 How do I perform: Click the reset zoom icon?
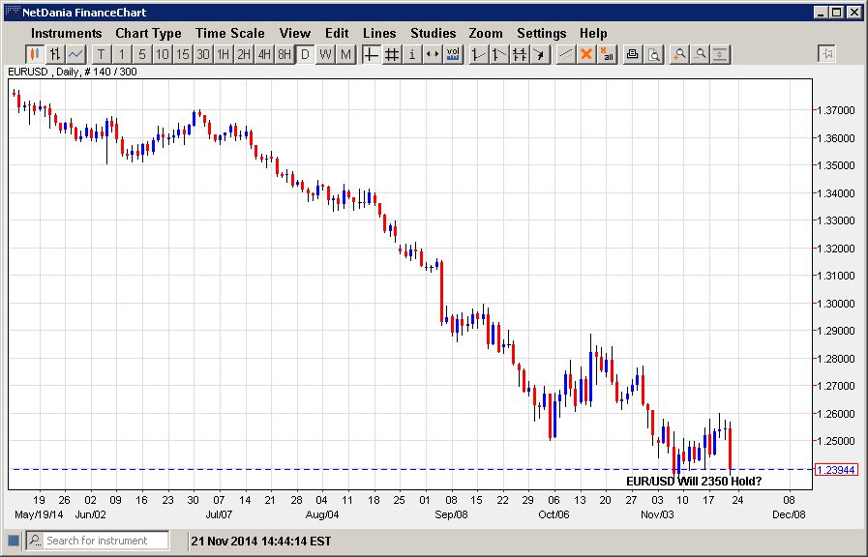point(720,54)
